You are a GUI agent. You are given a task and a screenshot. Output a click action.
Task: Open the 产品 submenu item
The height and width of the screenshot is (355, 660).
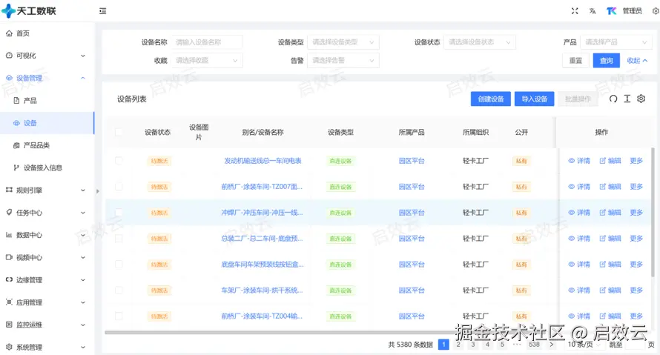(46, 101)
